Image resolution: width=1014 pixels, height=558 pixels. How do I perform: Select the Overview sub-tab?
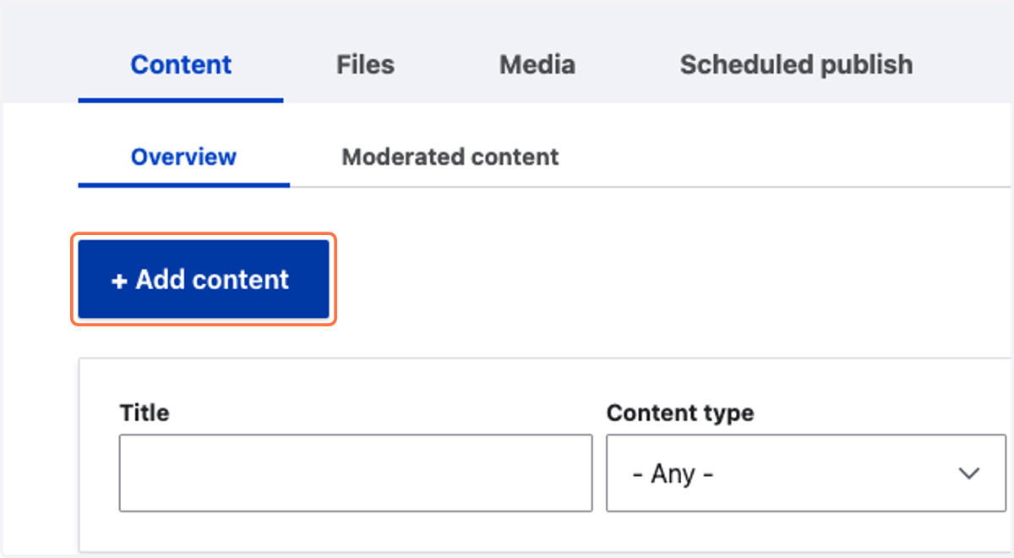coord(183,157)
